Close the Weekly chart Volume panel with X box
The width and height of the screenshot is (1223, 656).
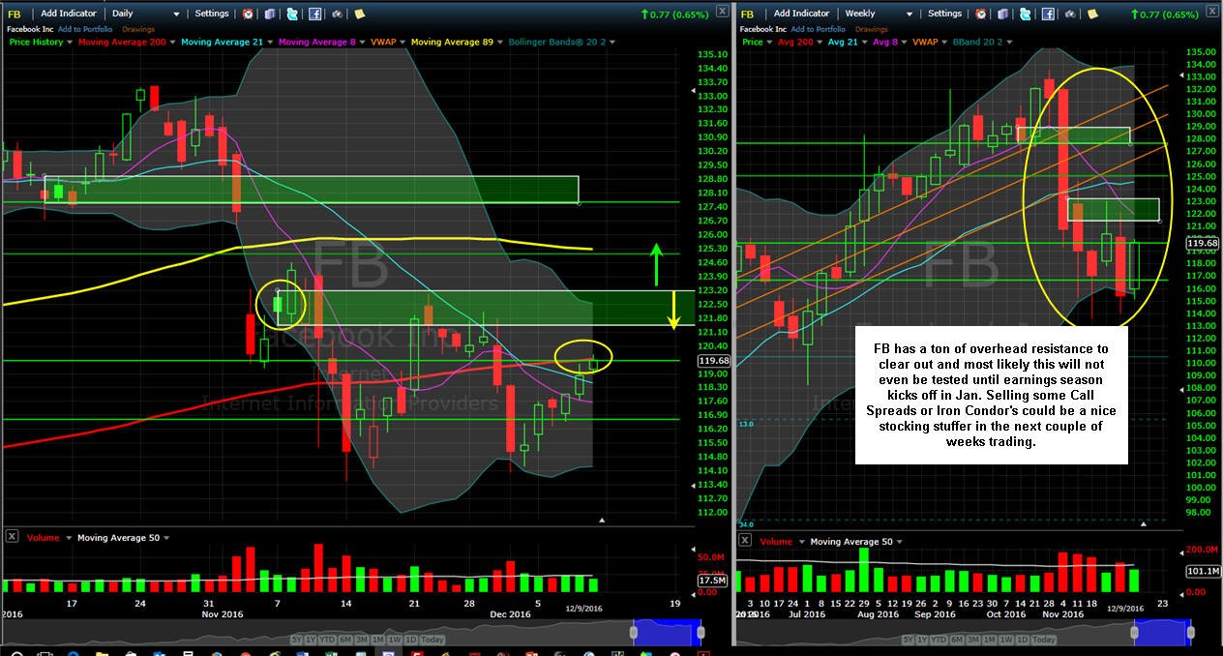tap(744, 540)
